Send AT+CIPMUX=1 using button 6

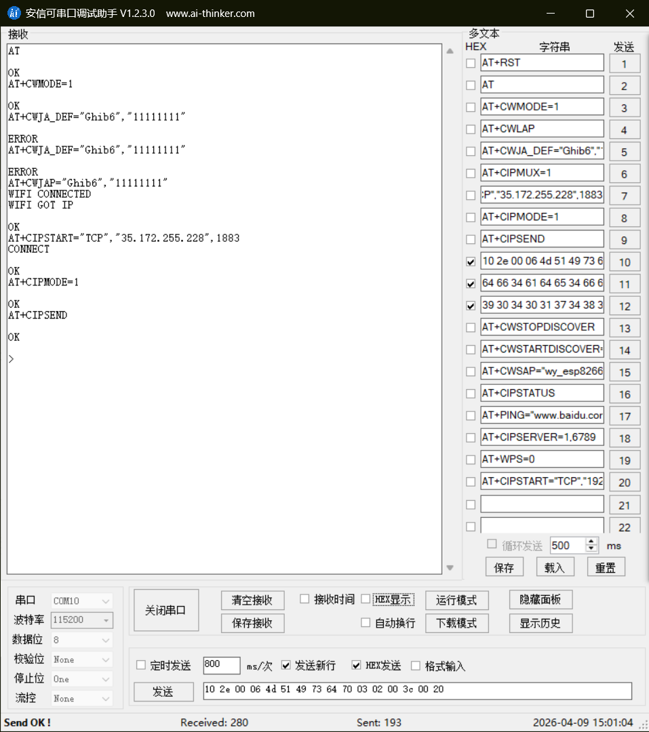click(x=625, y=174)
